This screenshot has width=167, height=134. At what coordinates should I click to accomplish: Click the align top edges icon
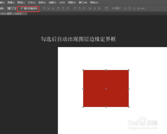(44, 8)
